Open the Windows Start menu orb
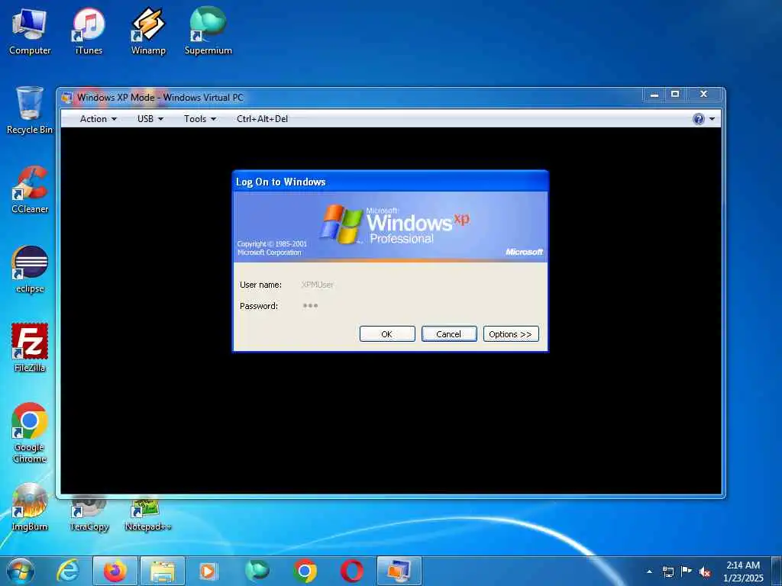Viewport: 782px width, 586px height. coord(21,571)
